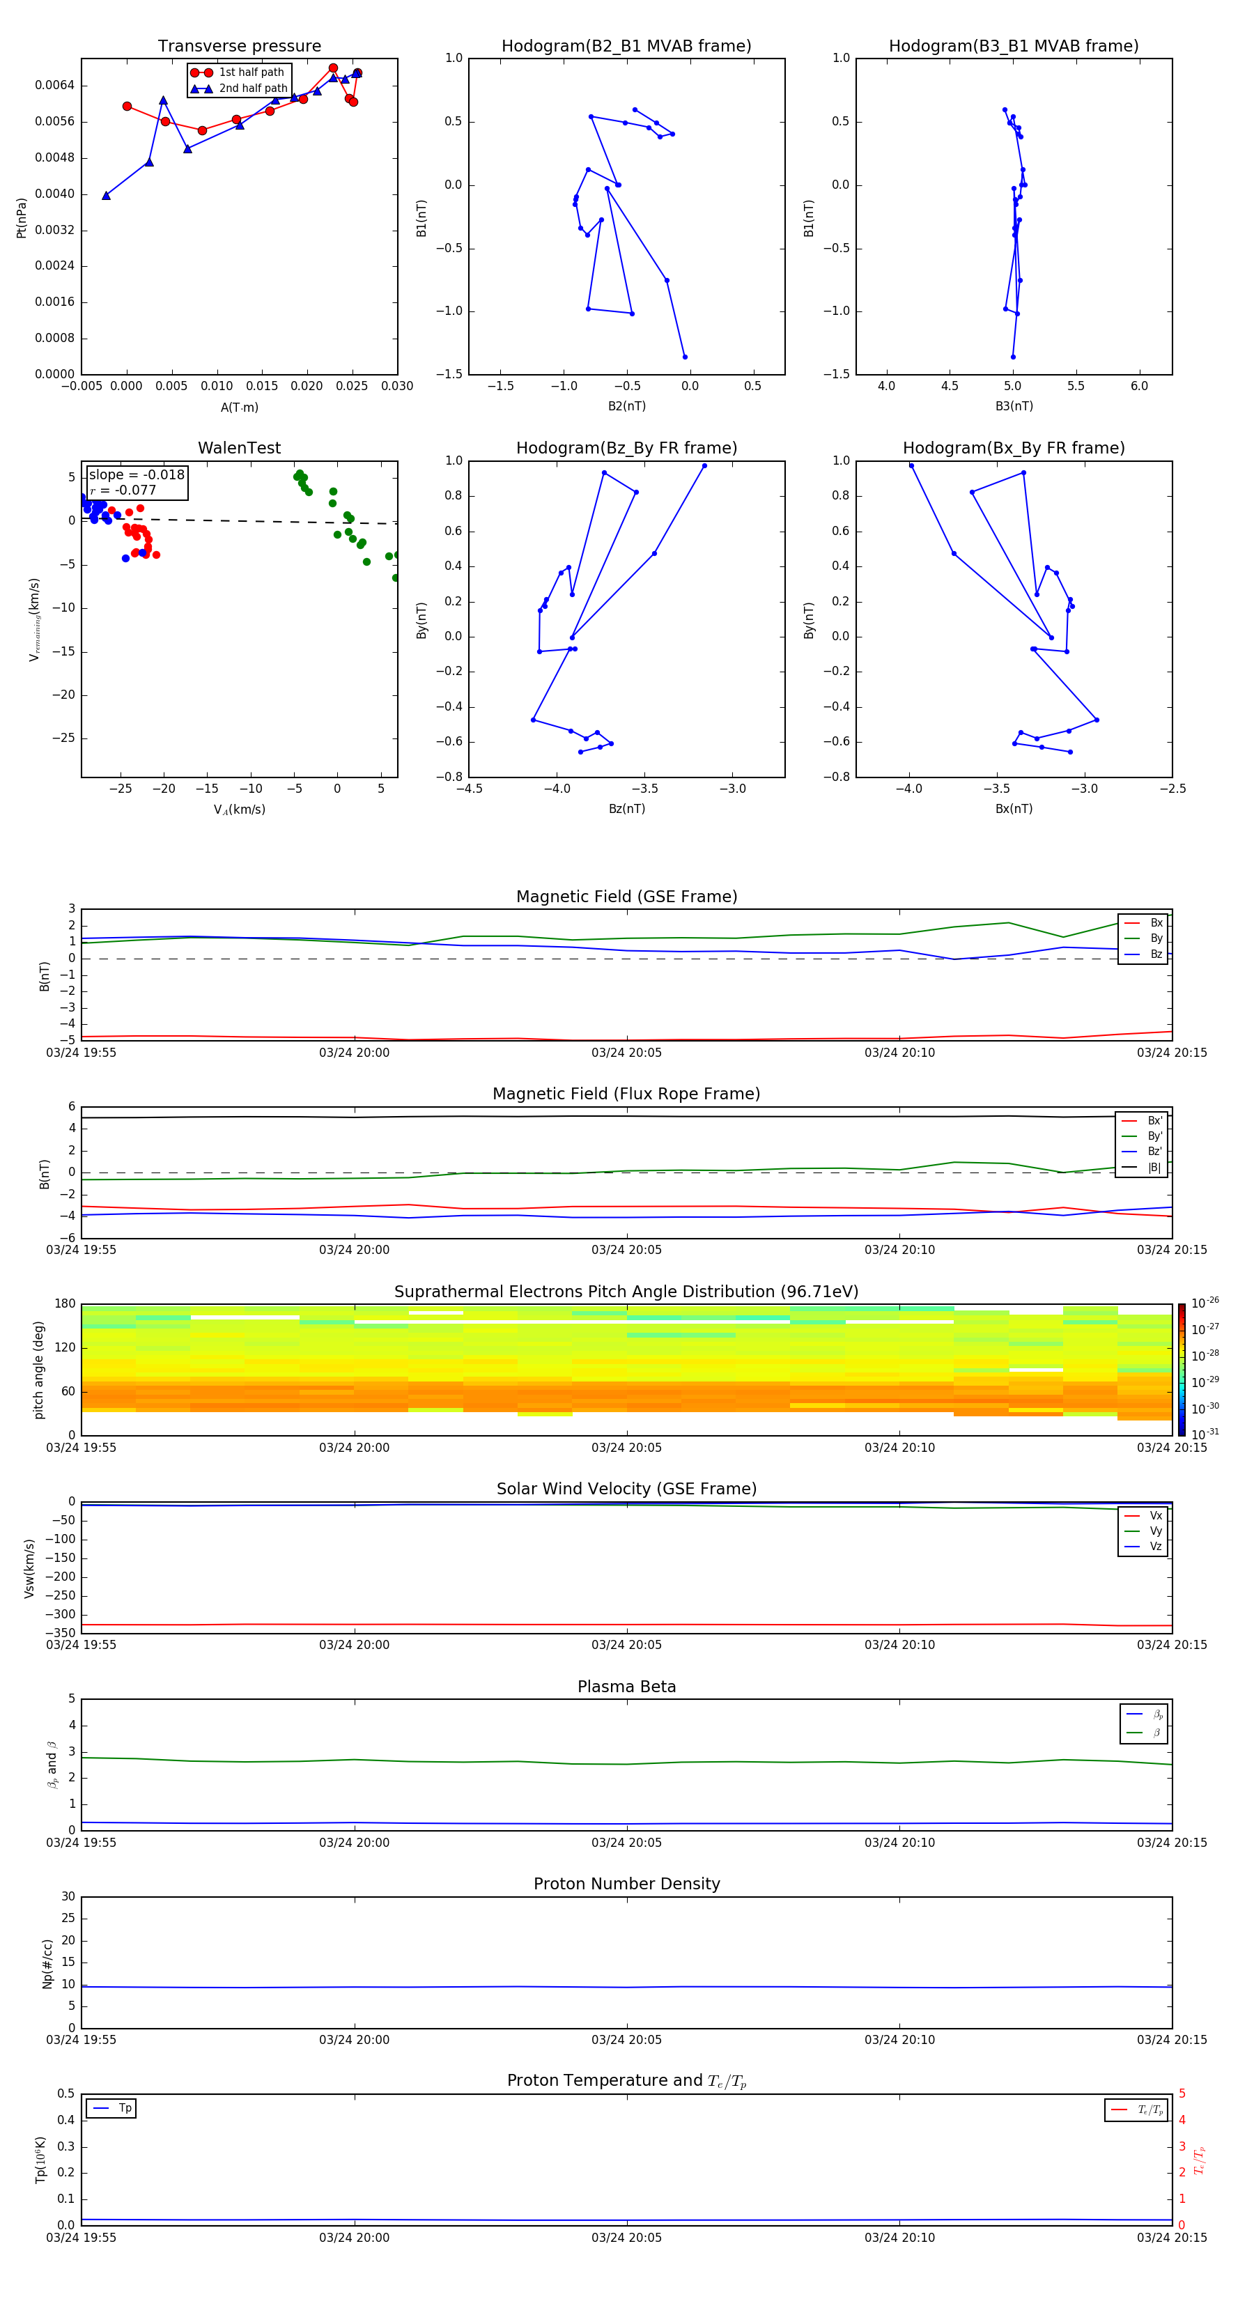The width and height of the screenshot is (1254, 2299).
Task: Click the Bz(nT) x-axis label
Action: pyautogui.click(x=626, y=809)
